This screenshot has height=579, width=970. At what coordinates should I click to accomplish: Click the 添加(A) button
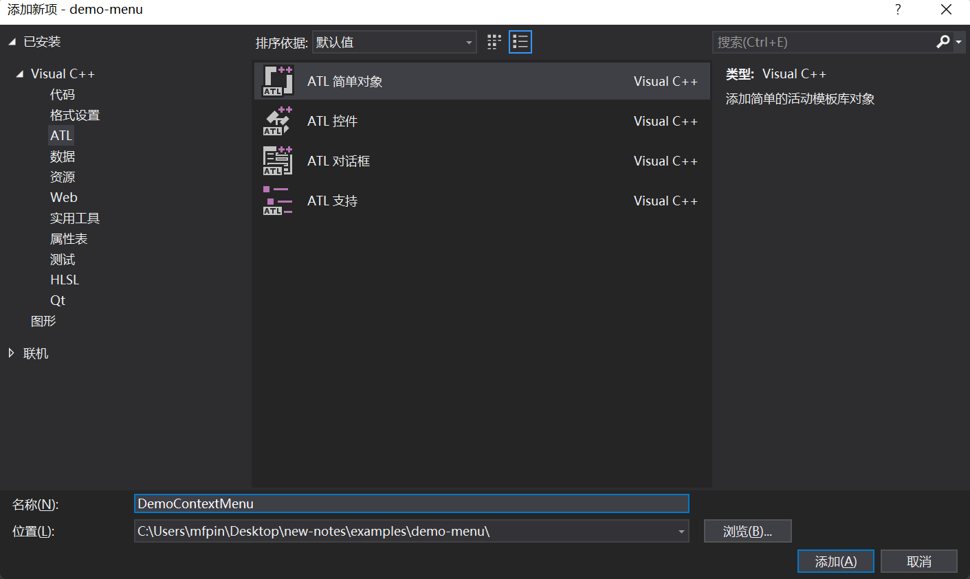[x=835, y=561]
